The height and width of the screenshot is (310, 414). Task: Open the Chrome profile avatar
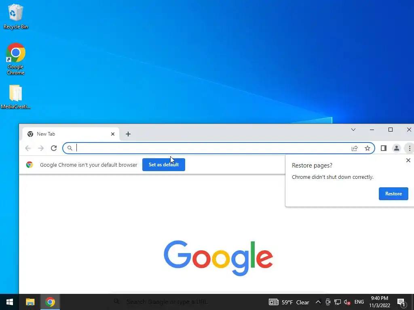coord(397,148)
